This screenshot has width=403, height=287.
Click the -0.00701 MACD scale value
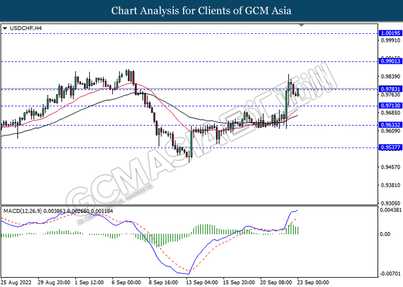coord(390,274)
